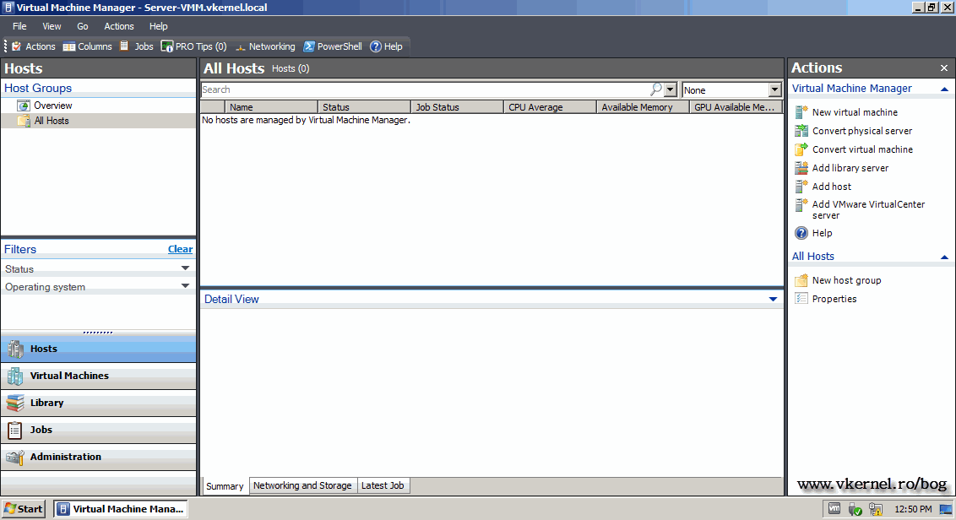Click inside the Search field
The width and height of the screenshot is (956, 520).
[422, 89]
